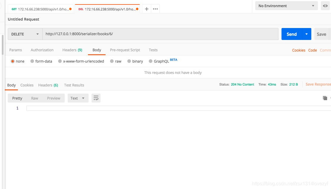The image size is (331, 189).
Task: Open the Params tab
Action: (x=16, y=50)
